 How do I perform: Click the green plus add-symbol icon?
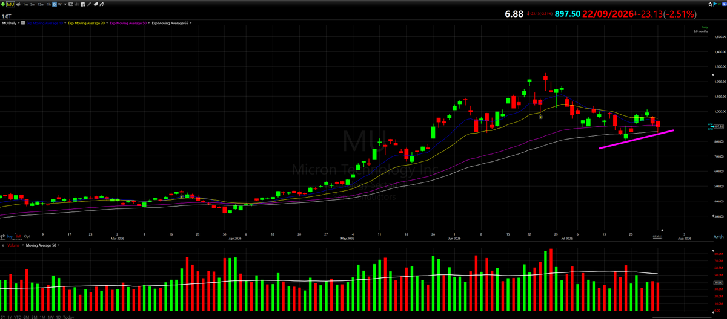pos(3,4)
